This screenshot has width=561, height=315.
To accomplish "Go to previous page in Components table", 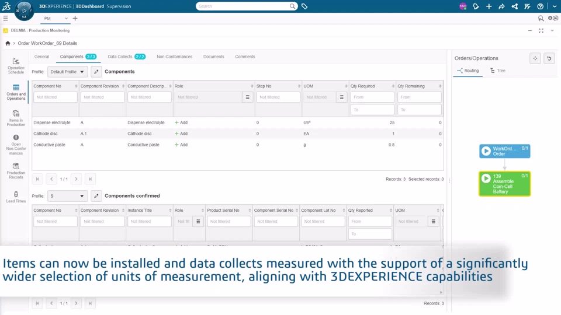I will coord(51,179).
